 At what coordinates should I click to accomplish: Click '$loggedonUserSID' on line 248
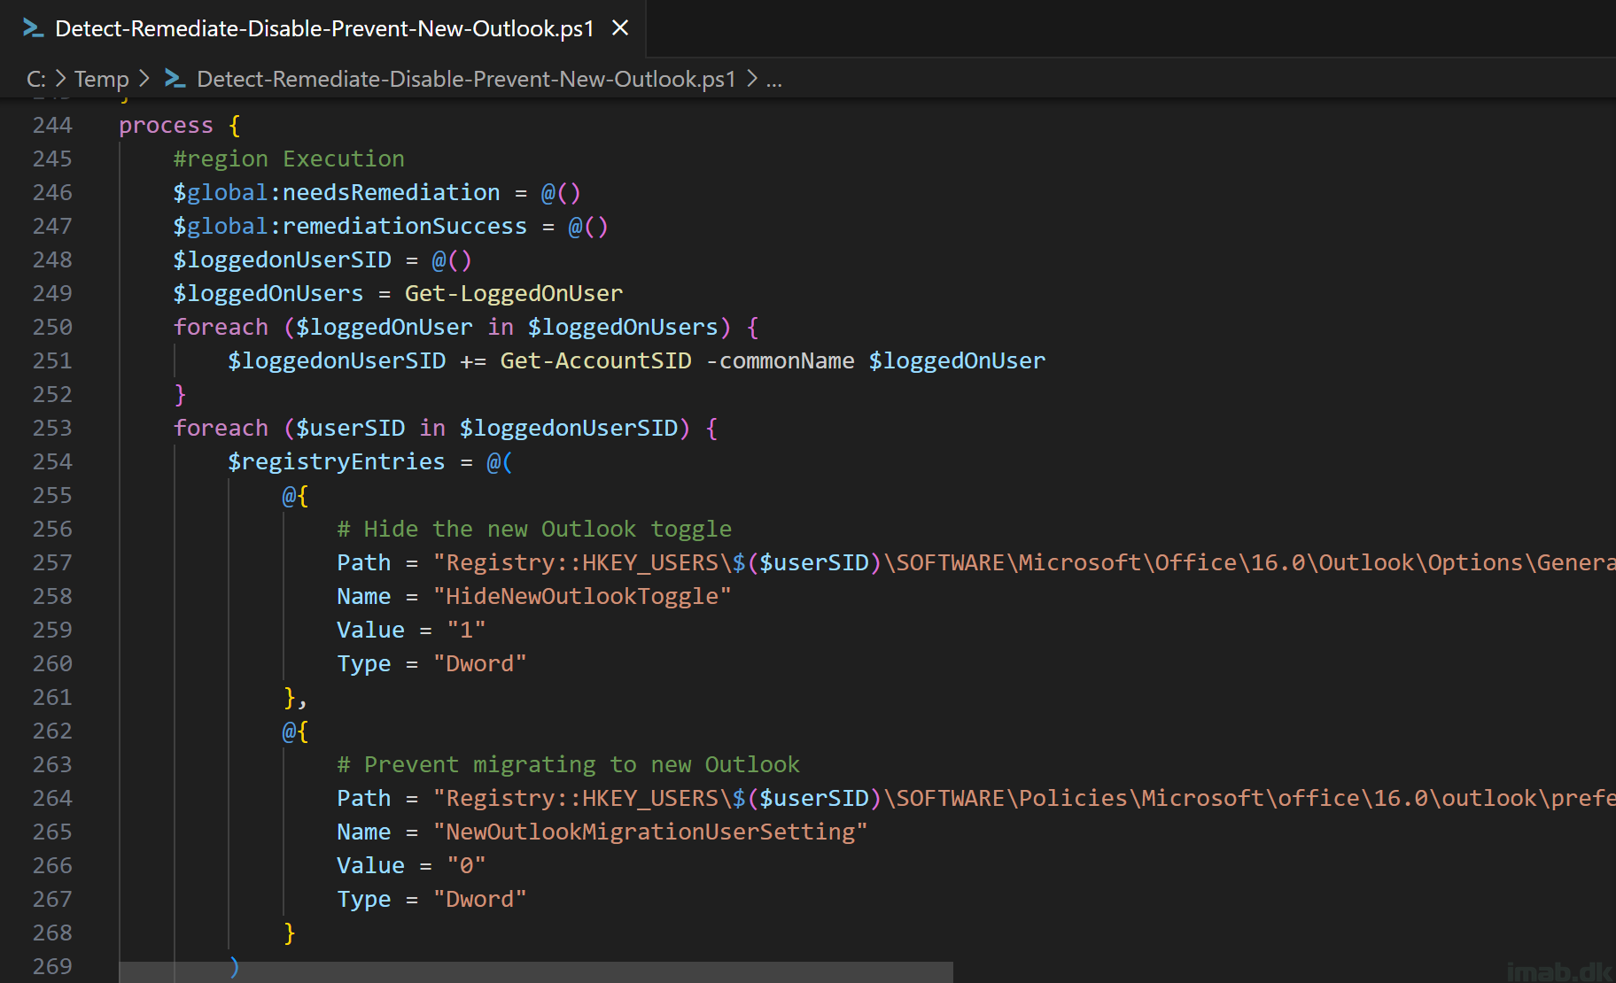[x=282, y=260]
